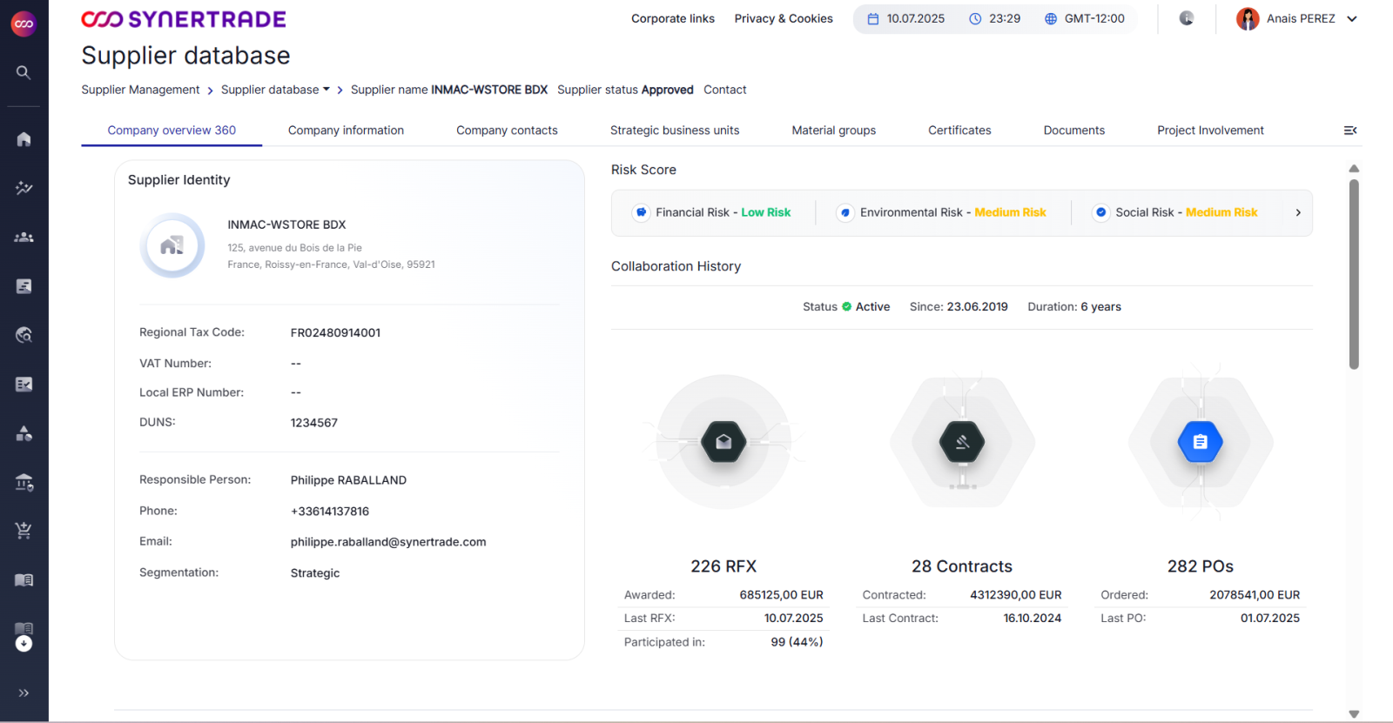Click the Corporate links link
Image resolution: width=1393 pixels, height=723 pixels.
pos(673,18)
